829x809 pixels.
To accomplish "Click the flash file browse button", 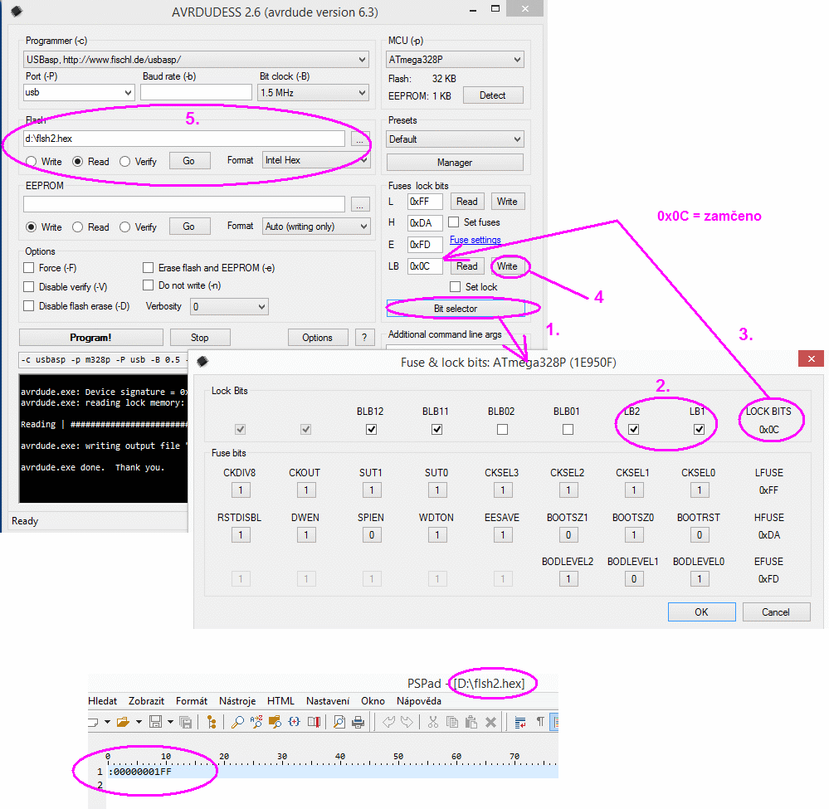I will [x=359, y=139].
